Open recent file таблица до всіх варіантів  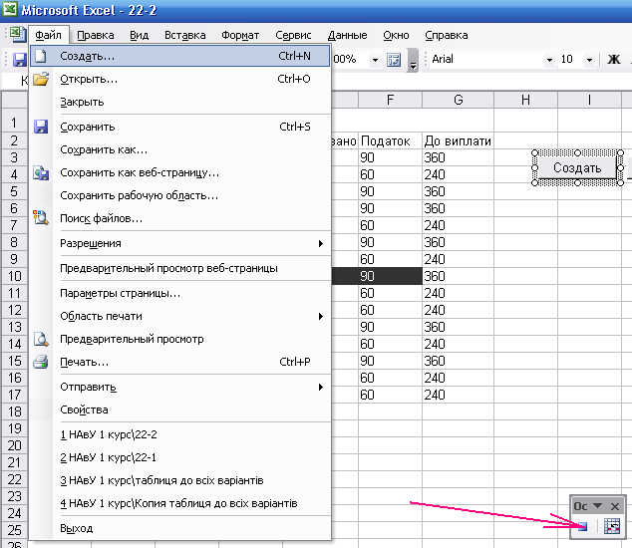pos(180,480)
